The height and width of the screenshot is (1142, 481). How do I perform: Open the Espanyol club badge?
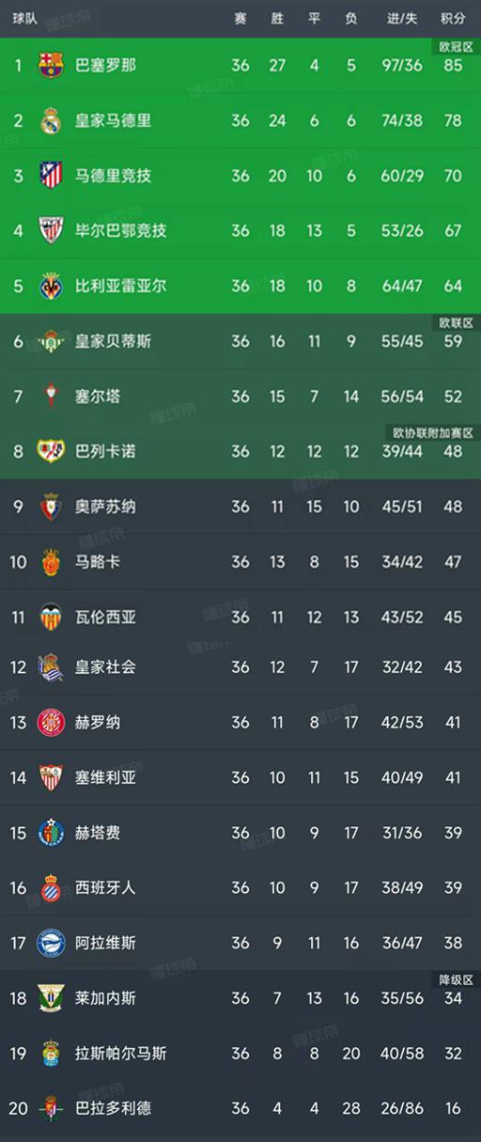[51, 887]
